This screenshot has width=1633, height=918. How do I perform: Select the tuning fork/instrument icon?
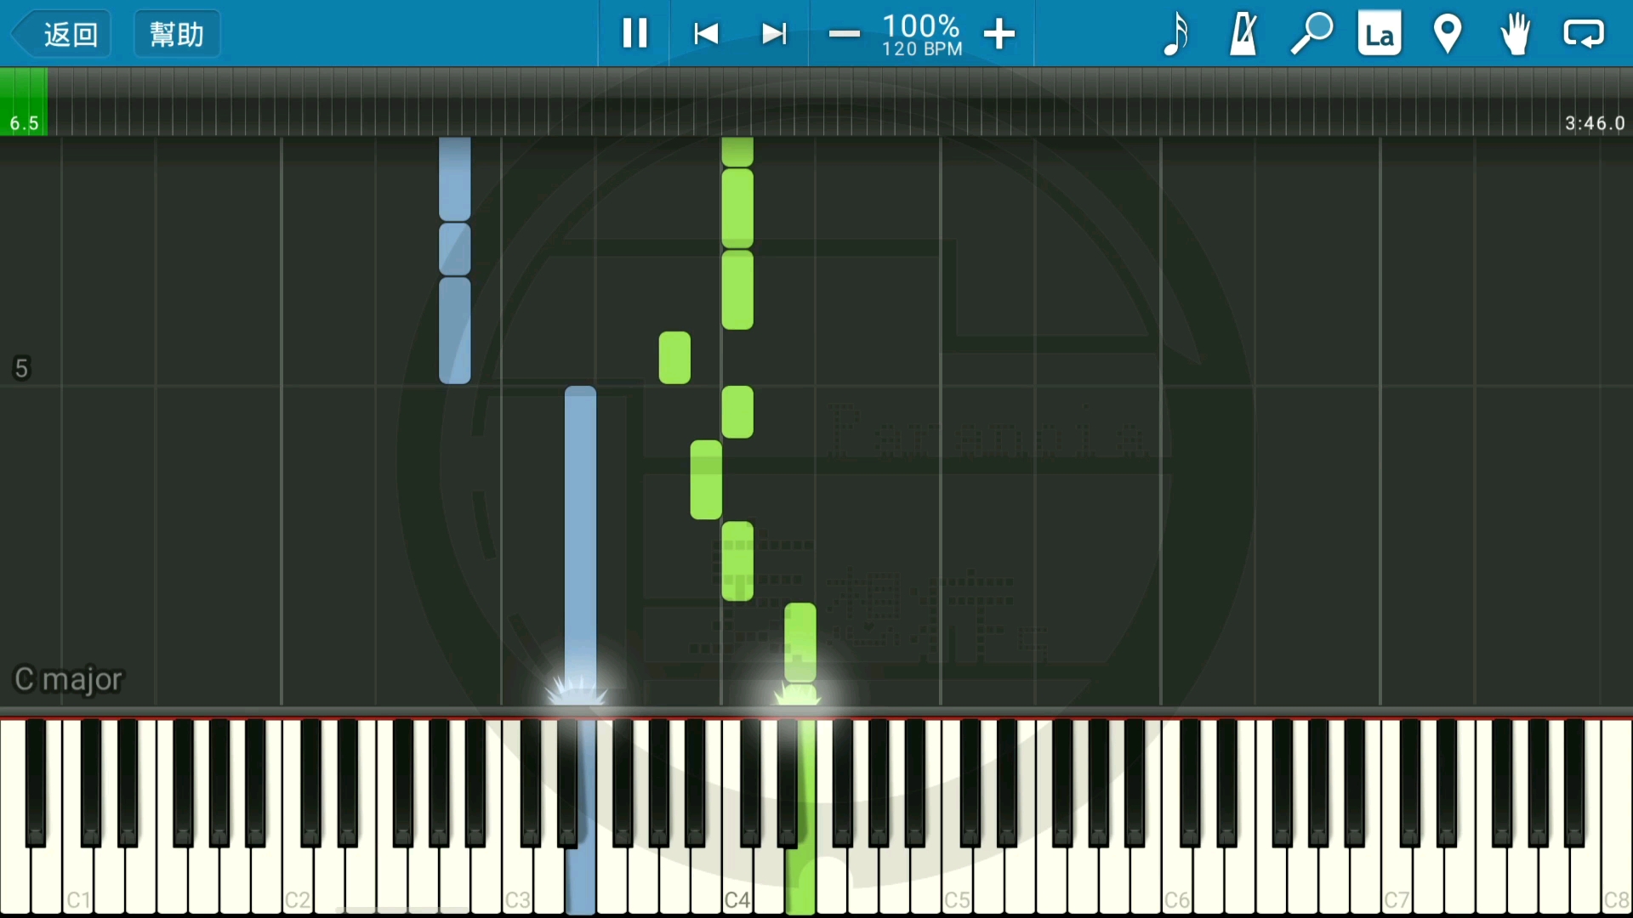pyautogui.click(x=1242, y=34)
